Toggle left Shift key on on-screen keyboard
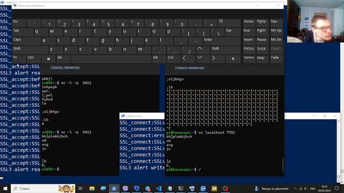The width and height of the screenshot is (344, 193). pyautogui.click(x=30, y=50)
